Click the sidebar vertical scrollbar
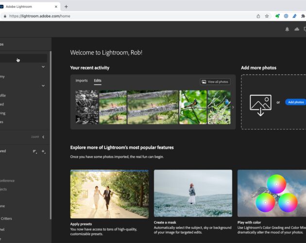The width and height of the screenshot is (306, 243). (x=51, y=135)
